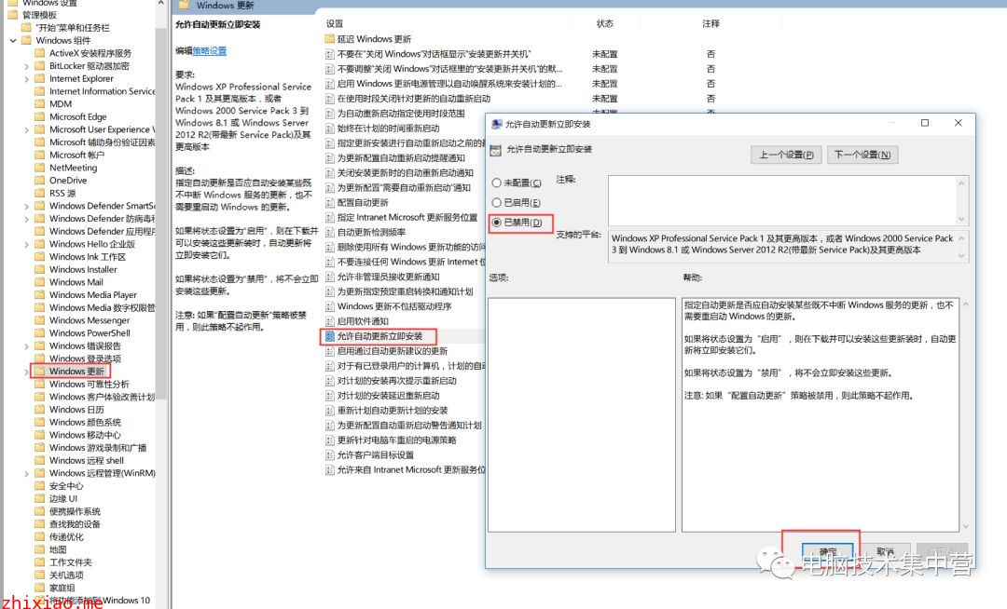Select the Windows Messenger folder icon
The height and width of the screenshot is (609, 1007).
click(39, 320)
